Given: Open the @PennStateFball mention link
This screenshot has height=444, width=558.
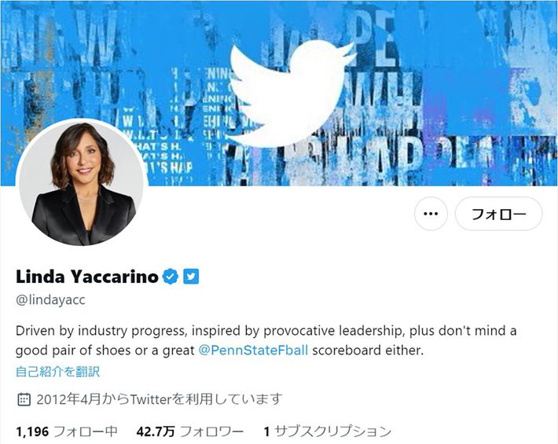Looking at the screenshot, I should coord(253,350).
